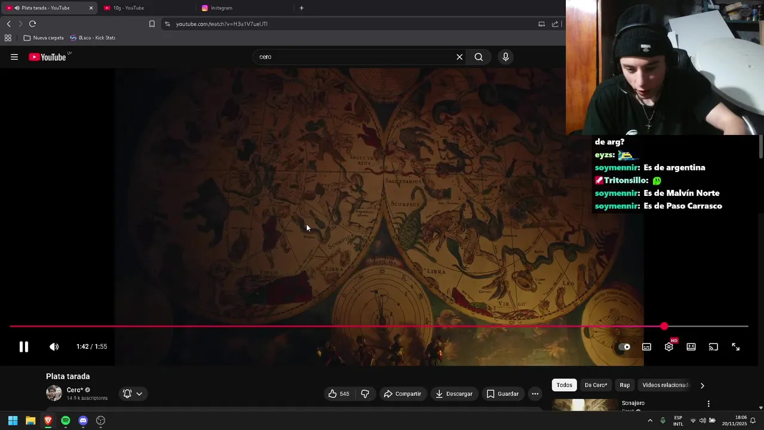Select the Todos filter chip

click(x=564, y=385)
